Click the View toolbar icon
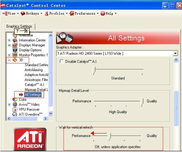Viewport: 182px width, 152px height. 5,13
